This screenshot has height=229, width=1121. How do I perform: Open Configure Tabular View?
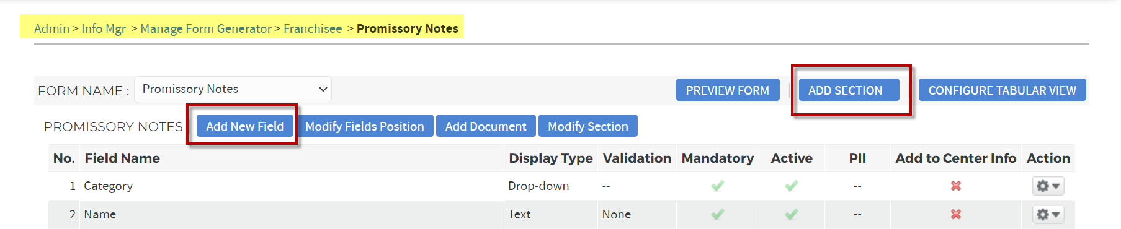coord(1002,90)
